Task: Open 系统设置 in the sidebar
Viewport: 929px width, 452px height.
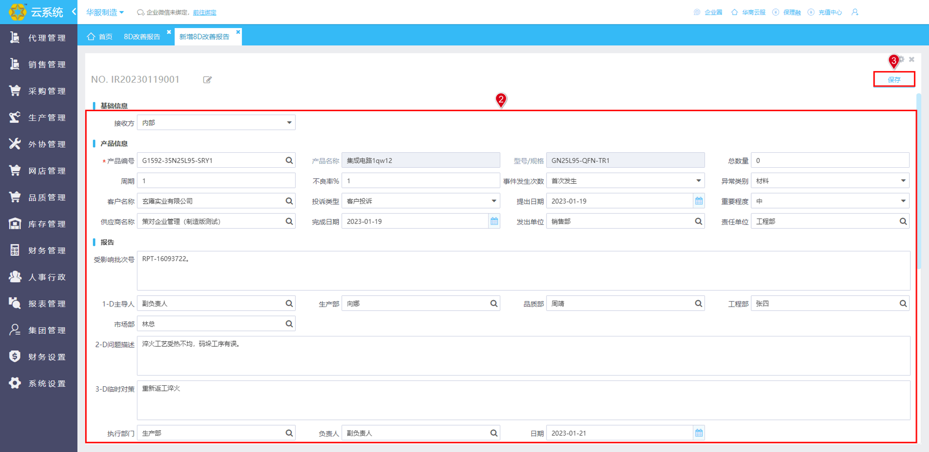Action: tap(39, 383)
